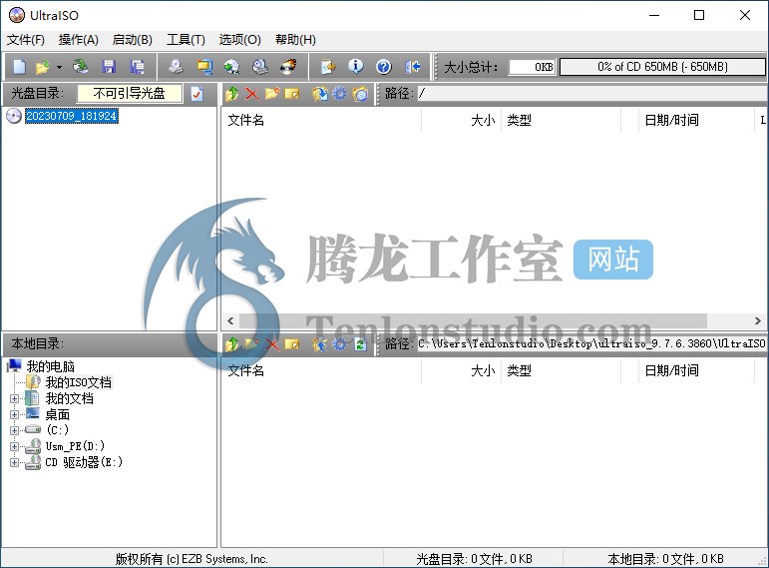Open the 工具(T) menu
769x568 pixels.
click(x=186, y=40)
